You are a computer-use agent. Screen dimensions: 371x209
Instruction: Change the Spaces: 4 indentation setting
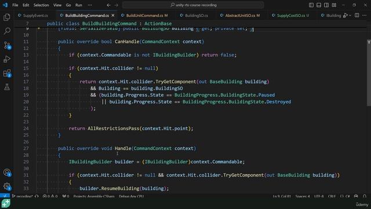(303, 196)
